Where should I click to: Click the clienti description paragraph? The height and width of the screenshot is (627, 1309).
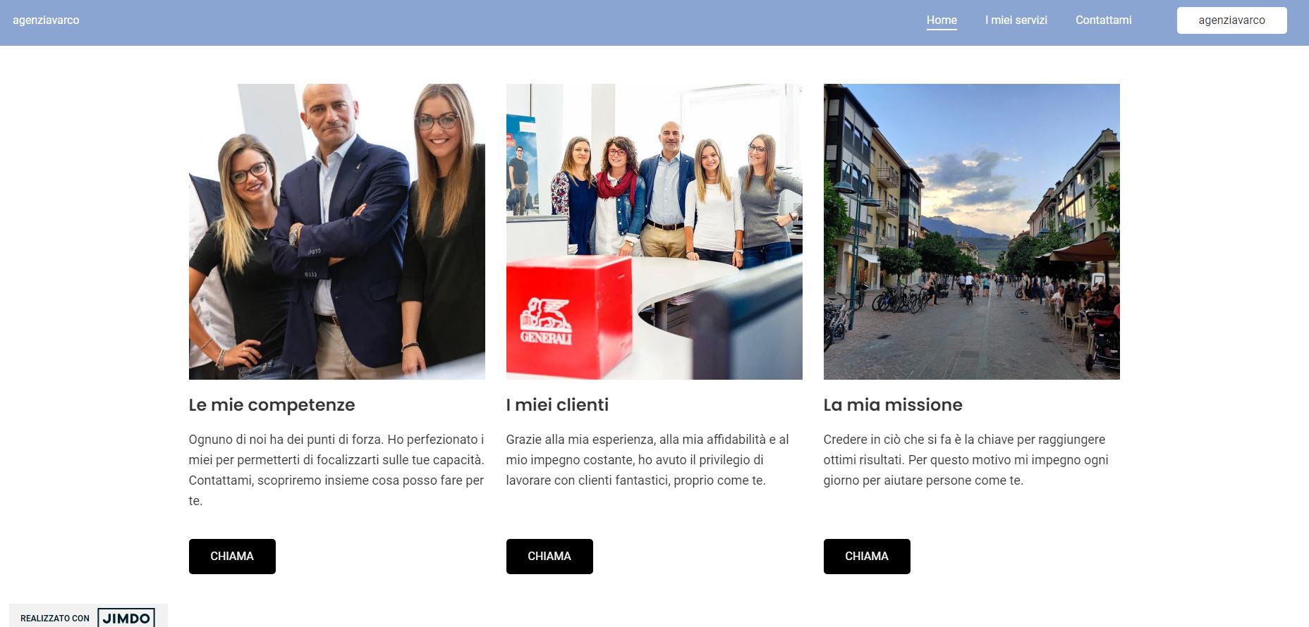point(647,460)
